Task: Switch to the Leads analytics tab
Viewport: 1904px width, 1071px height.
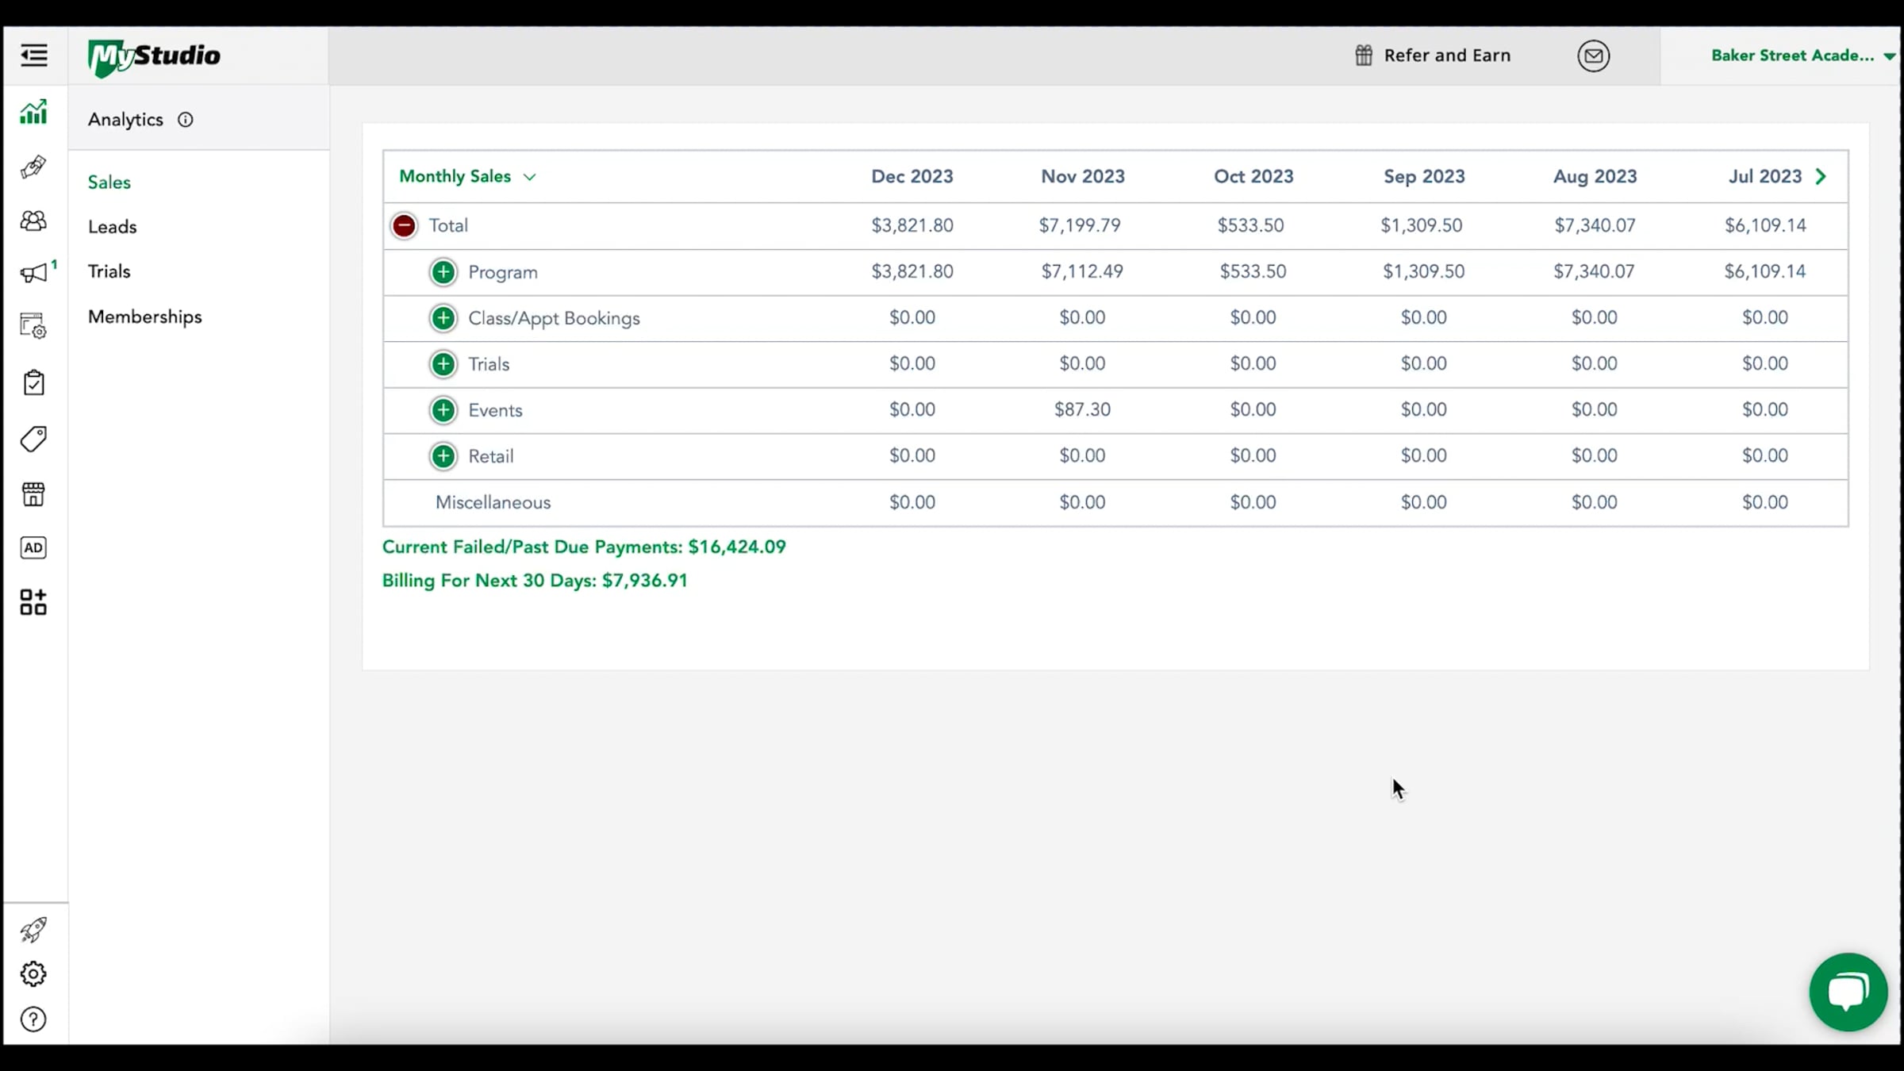Action: (x=112, y=227)
